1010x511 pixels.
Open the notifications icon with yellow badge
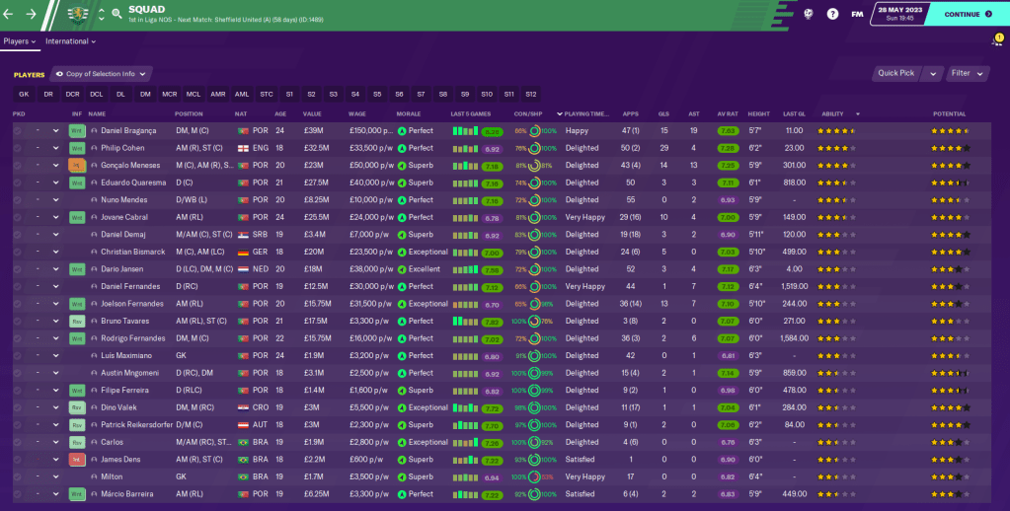click(996, 40)
